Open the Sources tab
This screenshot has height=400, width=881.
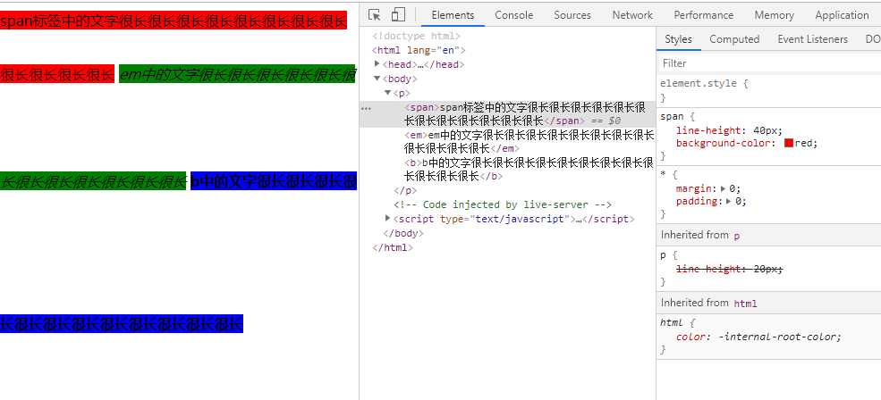pos(572,15)
